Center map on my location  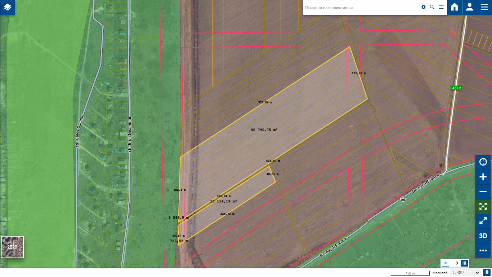pyautogui.click(x=483, y=162)
